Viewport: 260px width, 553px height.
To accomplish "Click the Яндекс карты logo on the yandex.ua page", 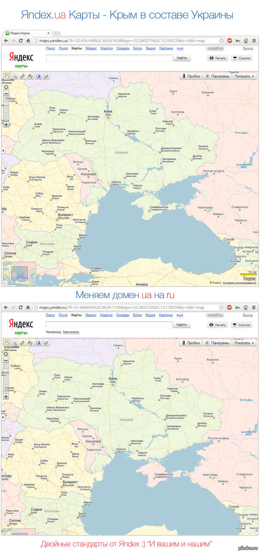I will pos(21,59).
